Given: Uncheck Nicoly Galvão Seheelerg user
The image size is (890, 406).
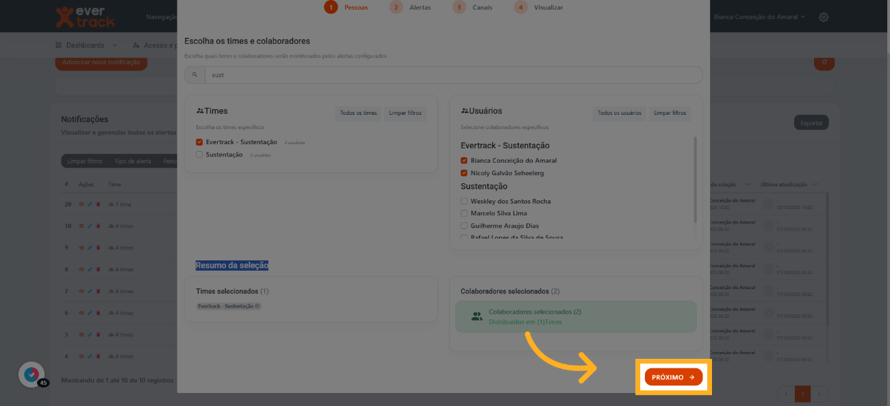Looking at the screenshot, I should [x=464, y=174].
